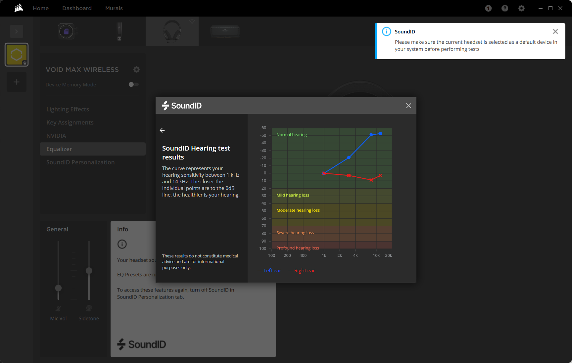Dismiss the SoundID notification toast

coord(555,31)
